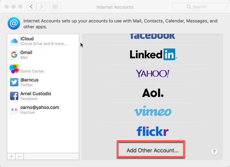Go forward with the right chevron
Viewport: 230px width, 167px height.
point(41,7)
